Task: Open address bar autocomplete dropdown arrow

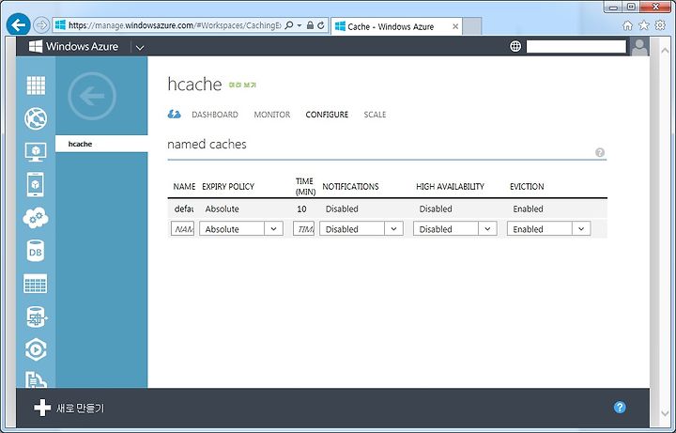Action: coord(300,25)
